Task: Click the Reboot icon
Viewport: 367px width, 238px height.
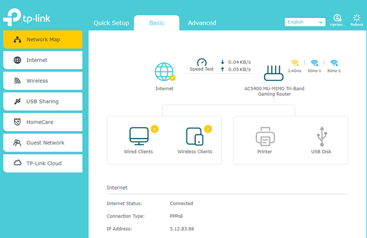Action: 357,18
